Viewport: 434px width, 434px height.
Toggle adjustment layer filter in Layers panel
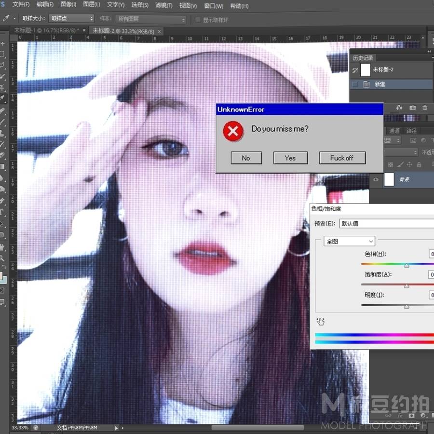tap(423, 140)
